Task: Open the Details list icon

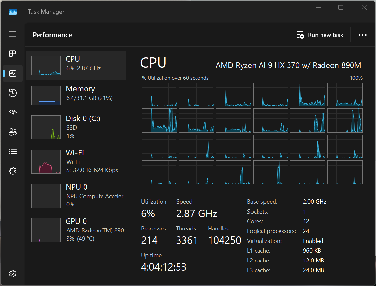Action: pyautogui.click(x=12, y=151)
